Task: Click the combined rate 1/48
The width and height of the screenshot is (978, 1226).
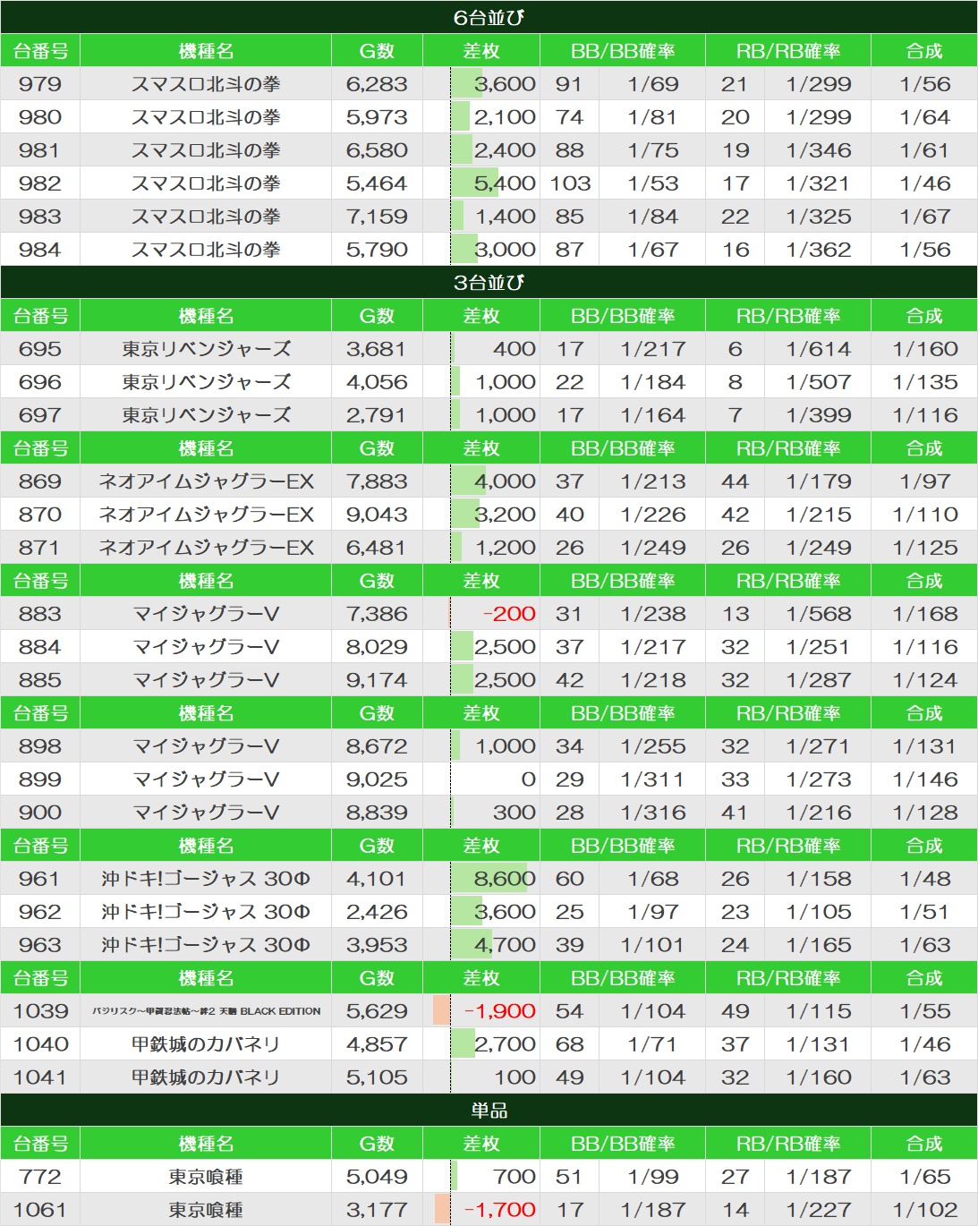Action: [x=925, y=879]
